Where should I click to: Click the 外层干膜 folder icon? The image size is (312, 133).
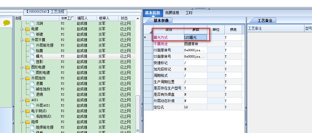click(x=28, y=40)
